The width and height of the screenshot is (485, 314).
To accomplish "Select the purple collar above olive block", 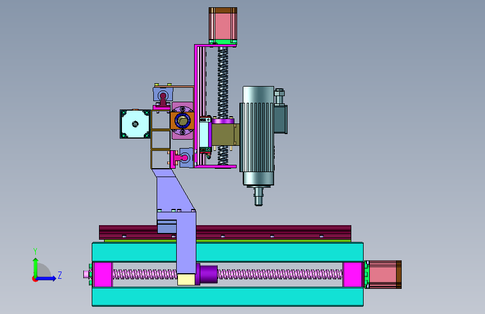I will [x=223, y=121].
